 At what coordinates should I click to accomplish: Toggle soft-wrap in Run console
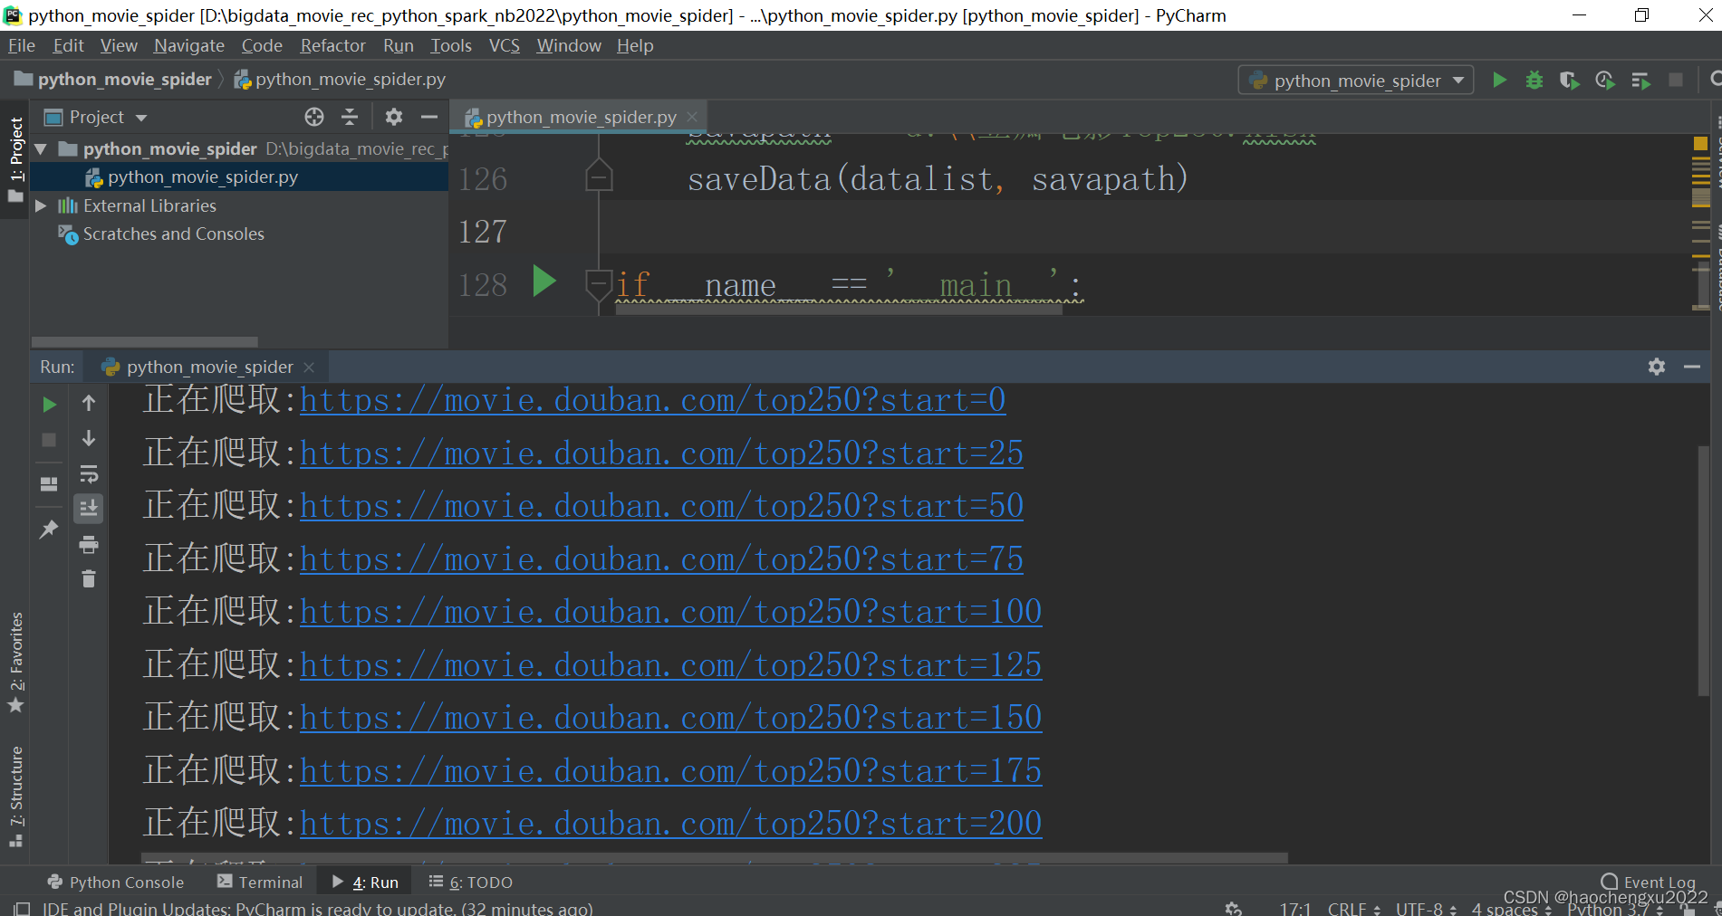(89, 473)
